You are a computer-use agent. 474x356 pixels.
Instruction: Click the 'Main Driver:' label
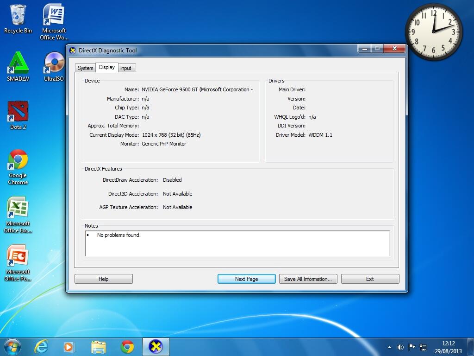click(292, 89)
